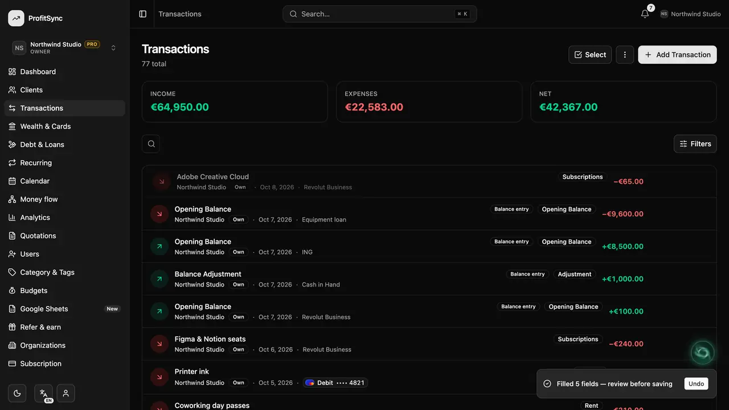Viewport: 729px width, 410px height.
Task: Open the notifications bell
Action: [645, 14]
